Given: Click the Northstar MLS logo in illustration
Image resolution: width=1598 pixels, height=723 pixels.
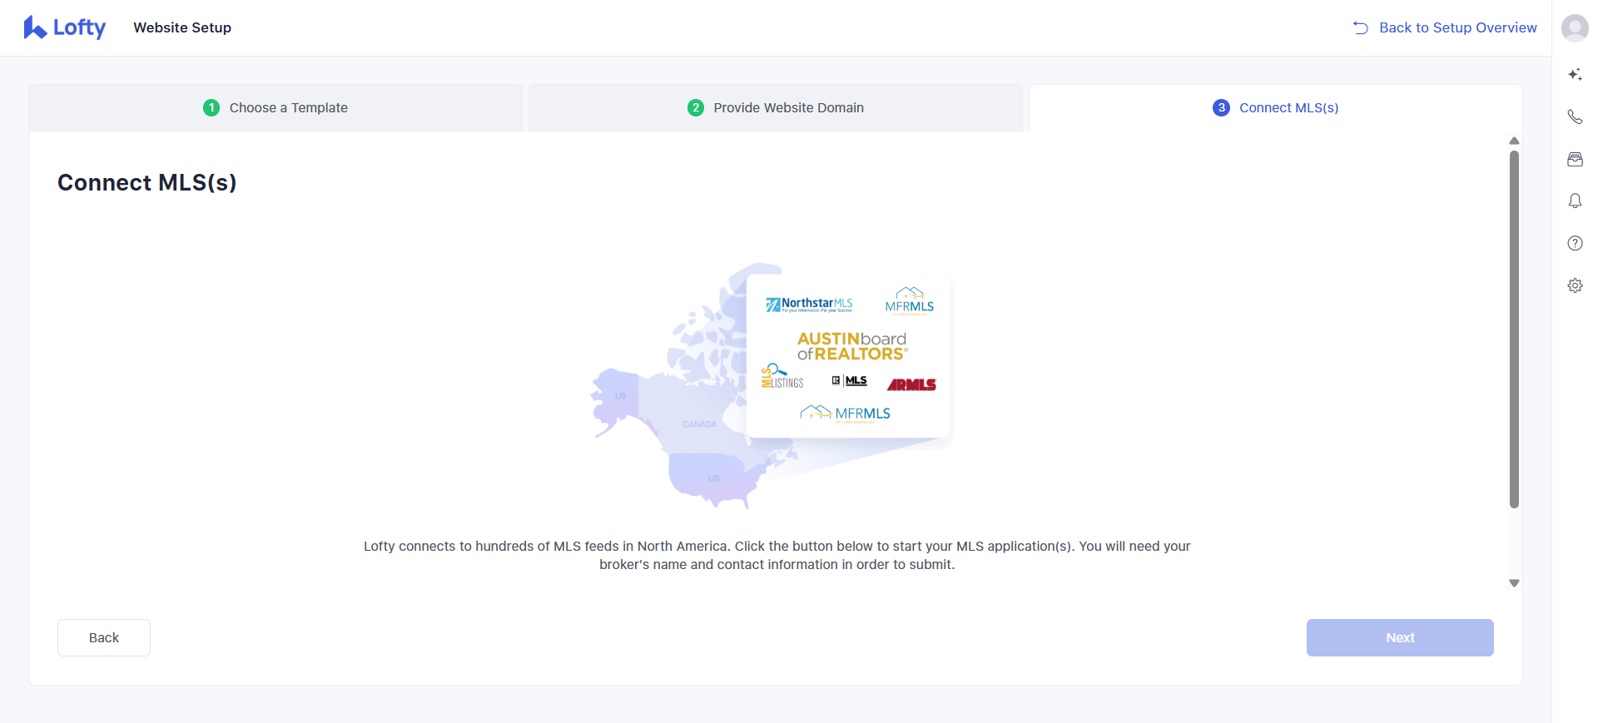Looking at the screenshot, I should coord(809,305).
